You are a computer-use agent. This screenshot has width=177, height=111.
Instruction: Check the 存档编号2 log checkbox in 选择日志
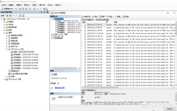[x=56, y=25]
